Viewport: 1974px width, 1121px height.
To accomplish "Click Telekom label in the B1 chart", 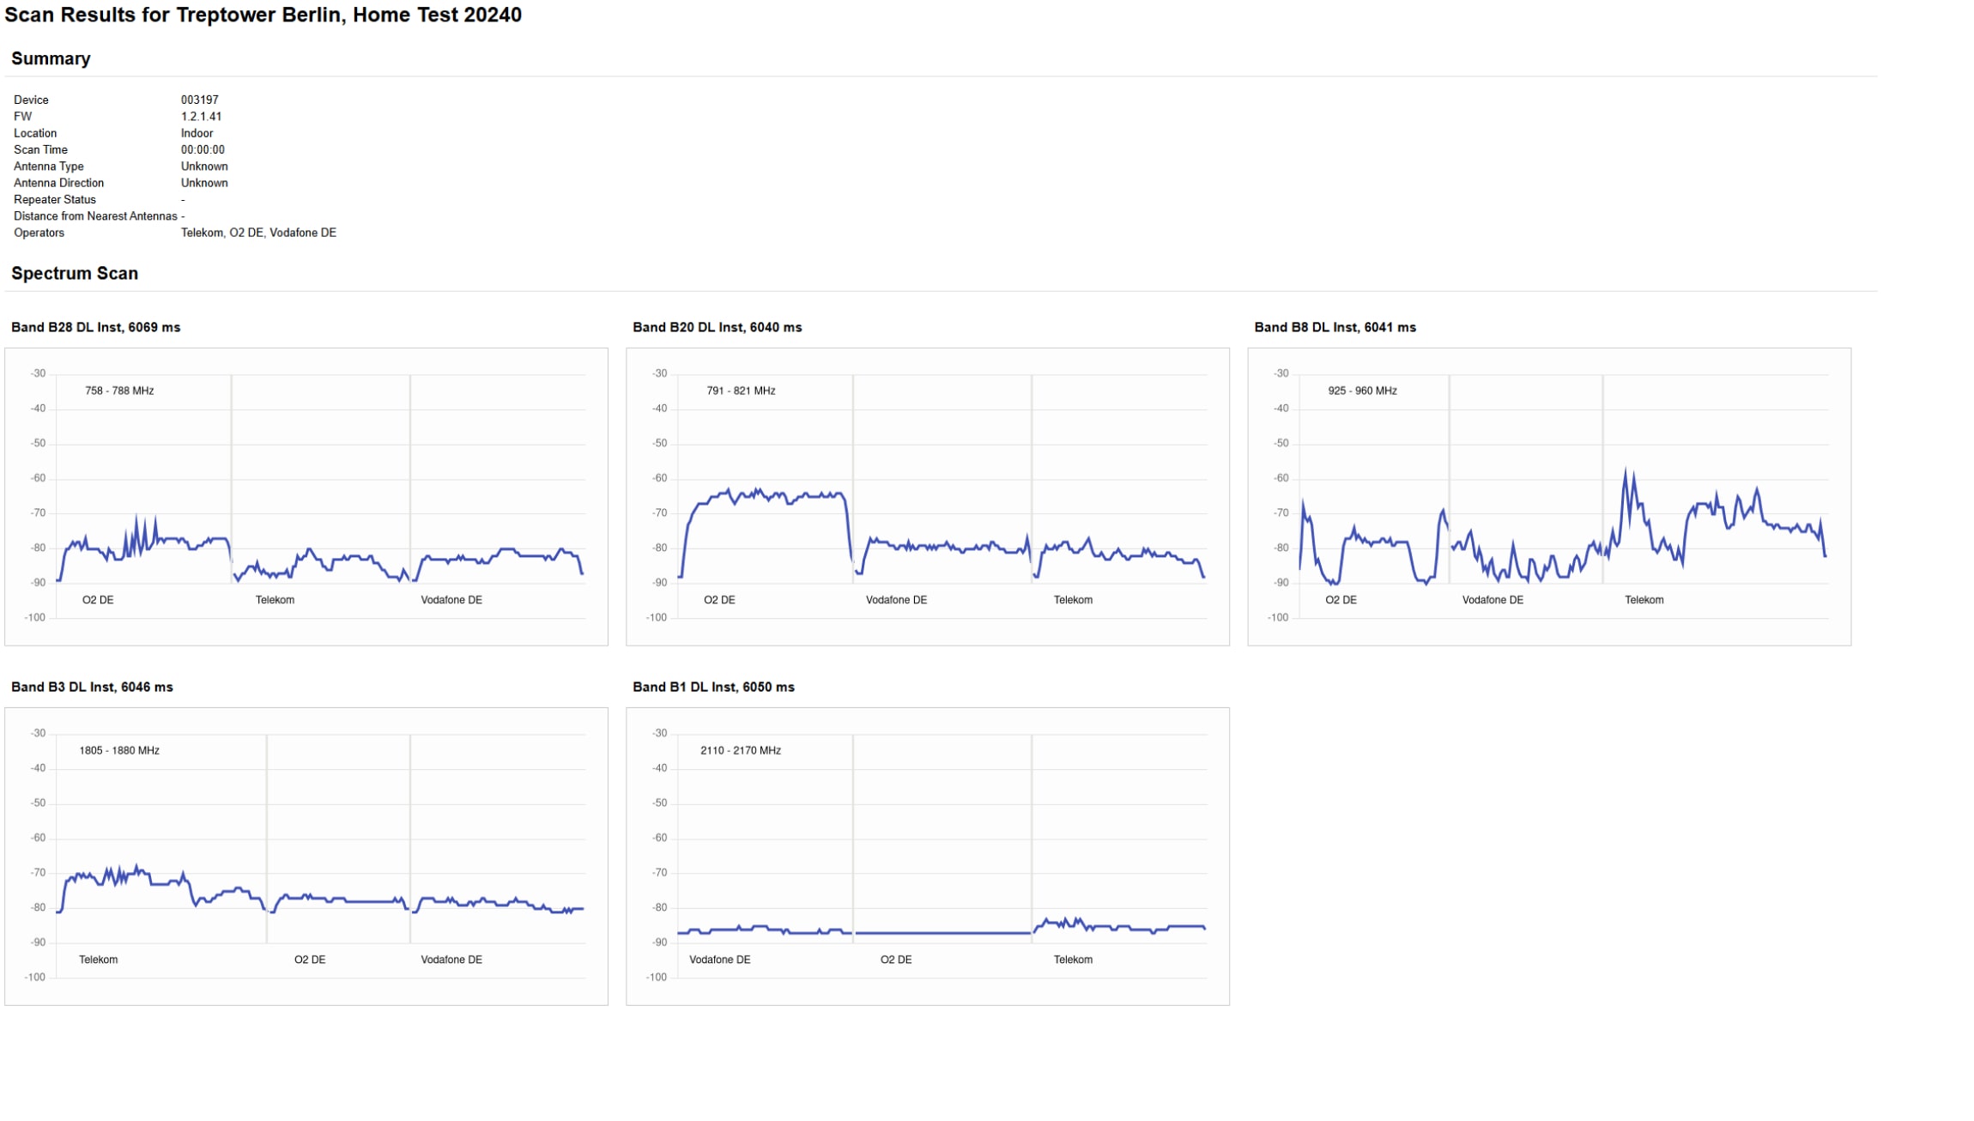I will click(1073, 960).
